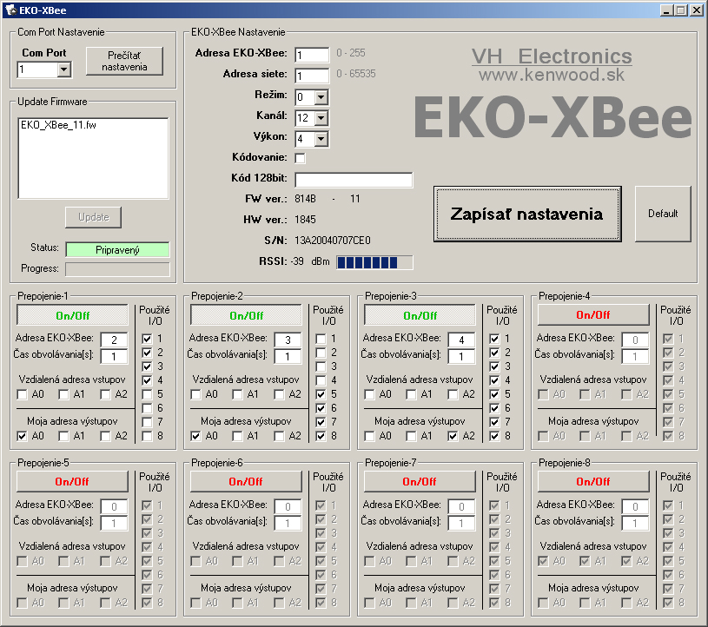Enable Prepojenie-5 with its On/Off button

72,482
